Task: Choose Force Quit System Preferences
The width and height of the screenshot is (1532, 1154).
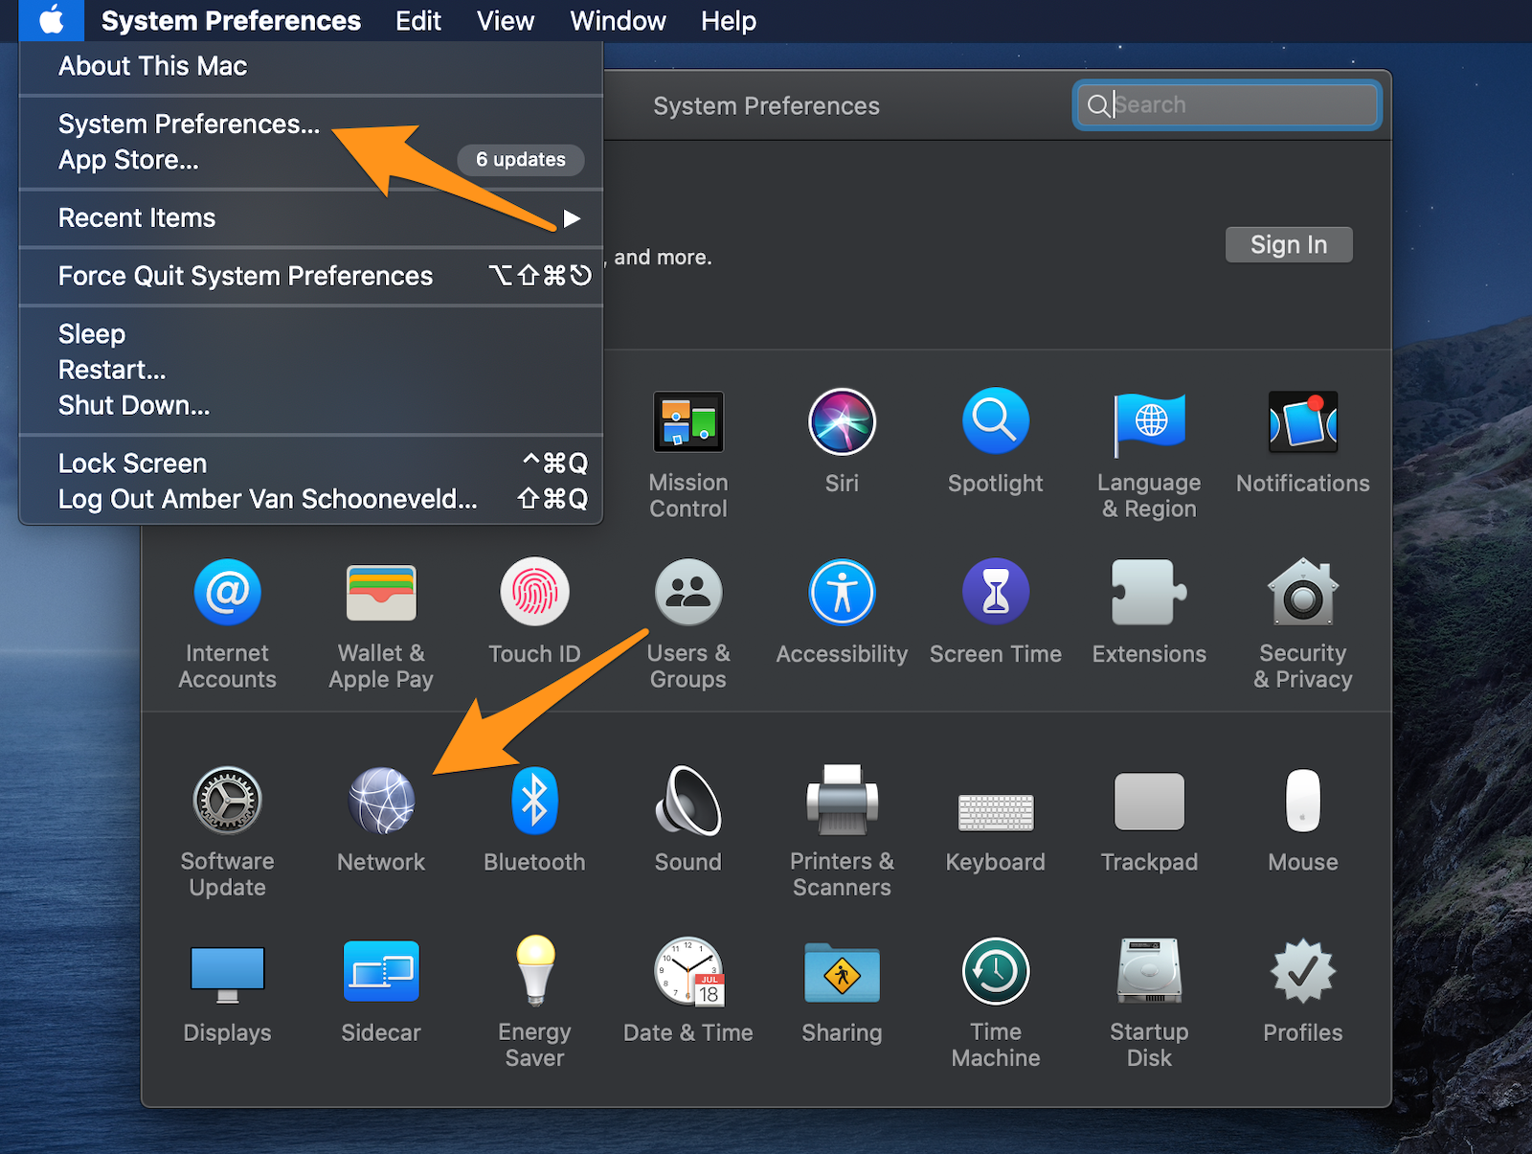Action: click(x=311, y=276)
